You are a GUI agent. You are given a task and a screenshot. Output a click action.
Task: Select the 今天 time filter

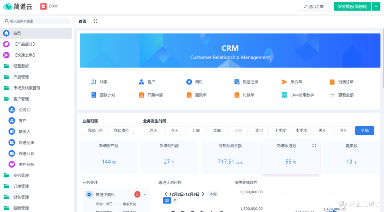coord(175,130)
